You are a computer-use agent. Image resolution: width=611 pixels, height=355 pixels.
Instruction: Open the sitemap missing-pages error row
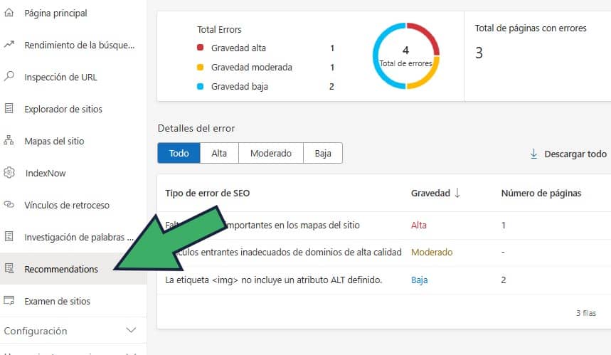coord(384,226)
